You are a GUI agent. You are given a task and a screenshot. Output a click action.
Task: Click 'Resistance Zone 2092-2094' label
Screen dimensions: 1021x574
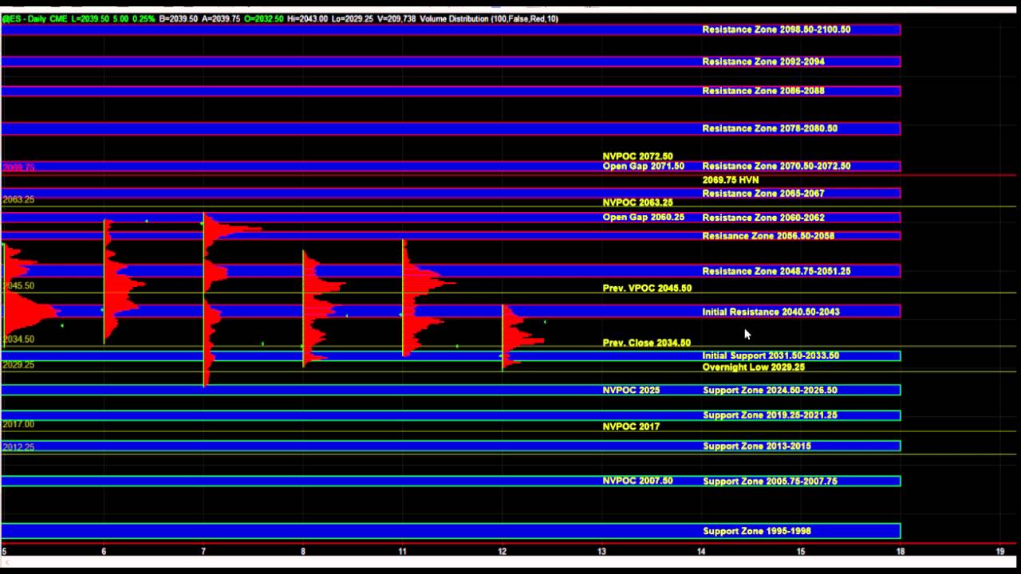[x=763, y=61]
